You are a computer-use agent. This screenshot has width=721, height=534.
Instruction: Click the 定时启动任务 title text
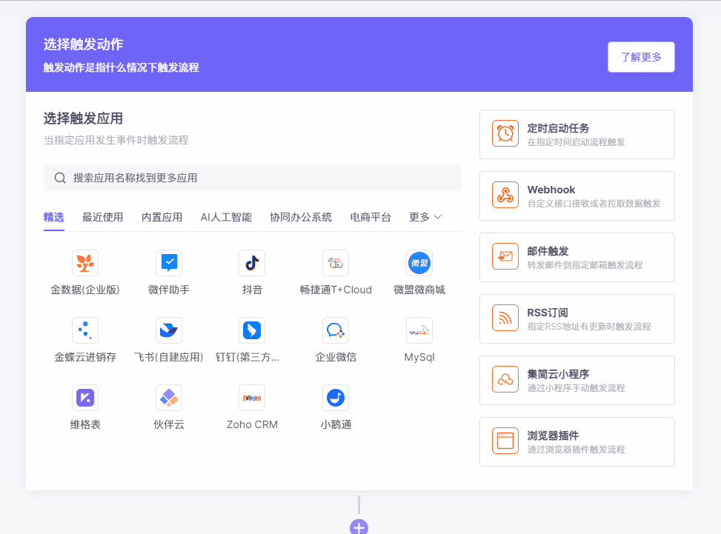coord(558,128)
